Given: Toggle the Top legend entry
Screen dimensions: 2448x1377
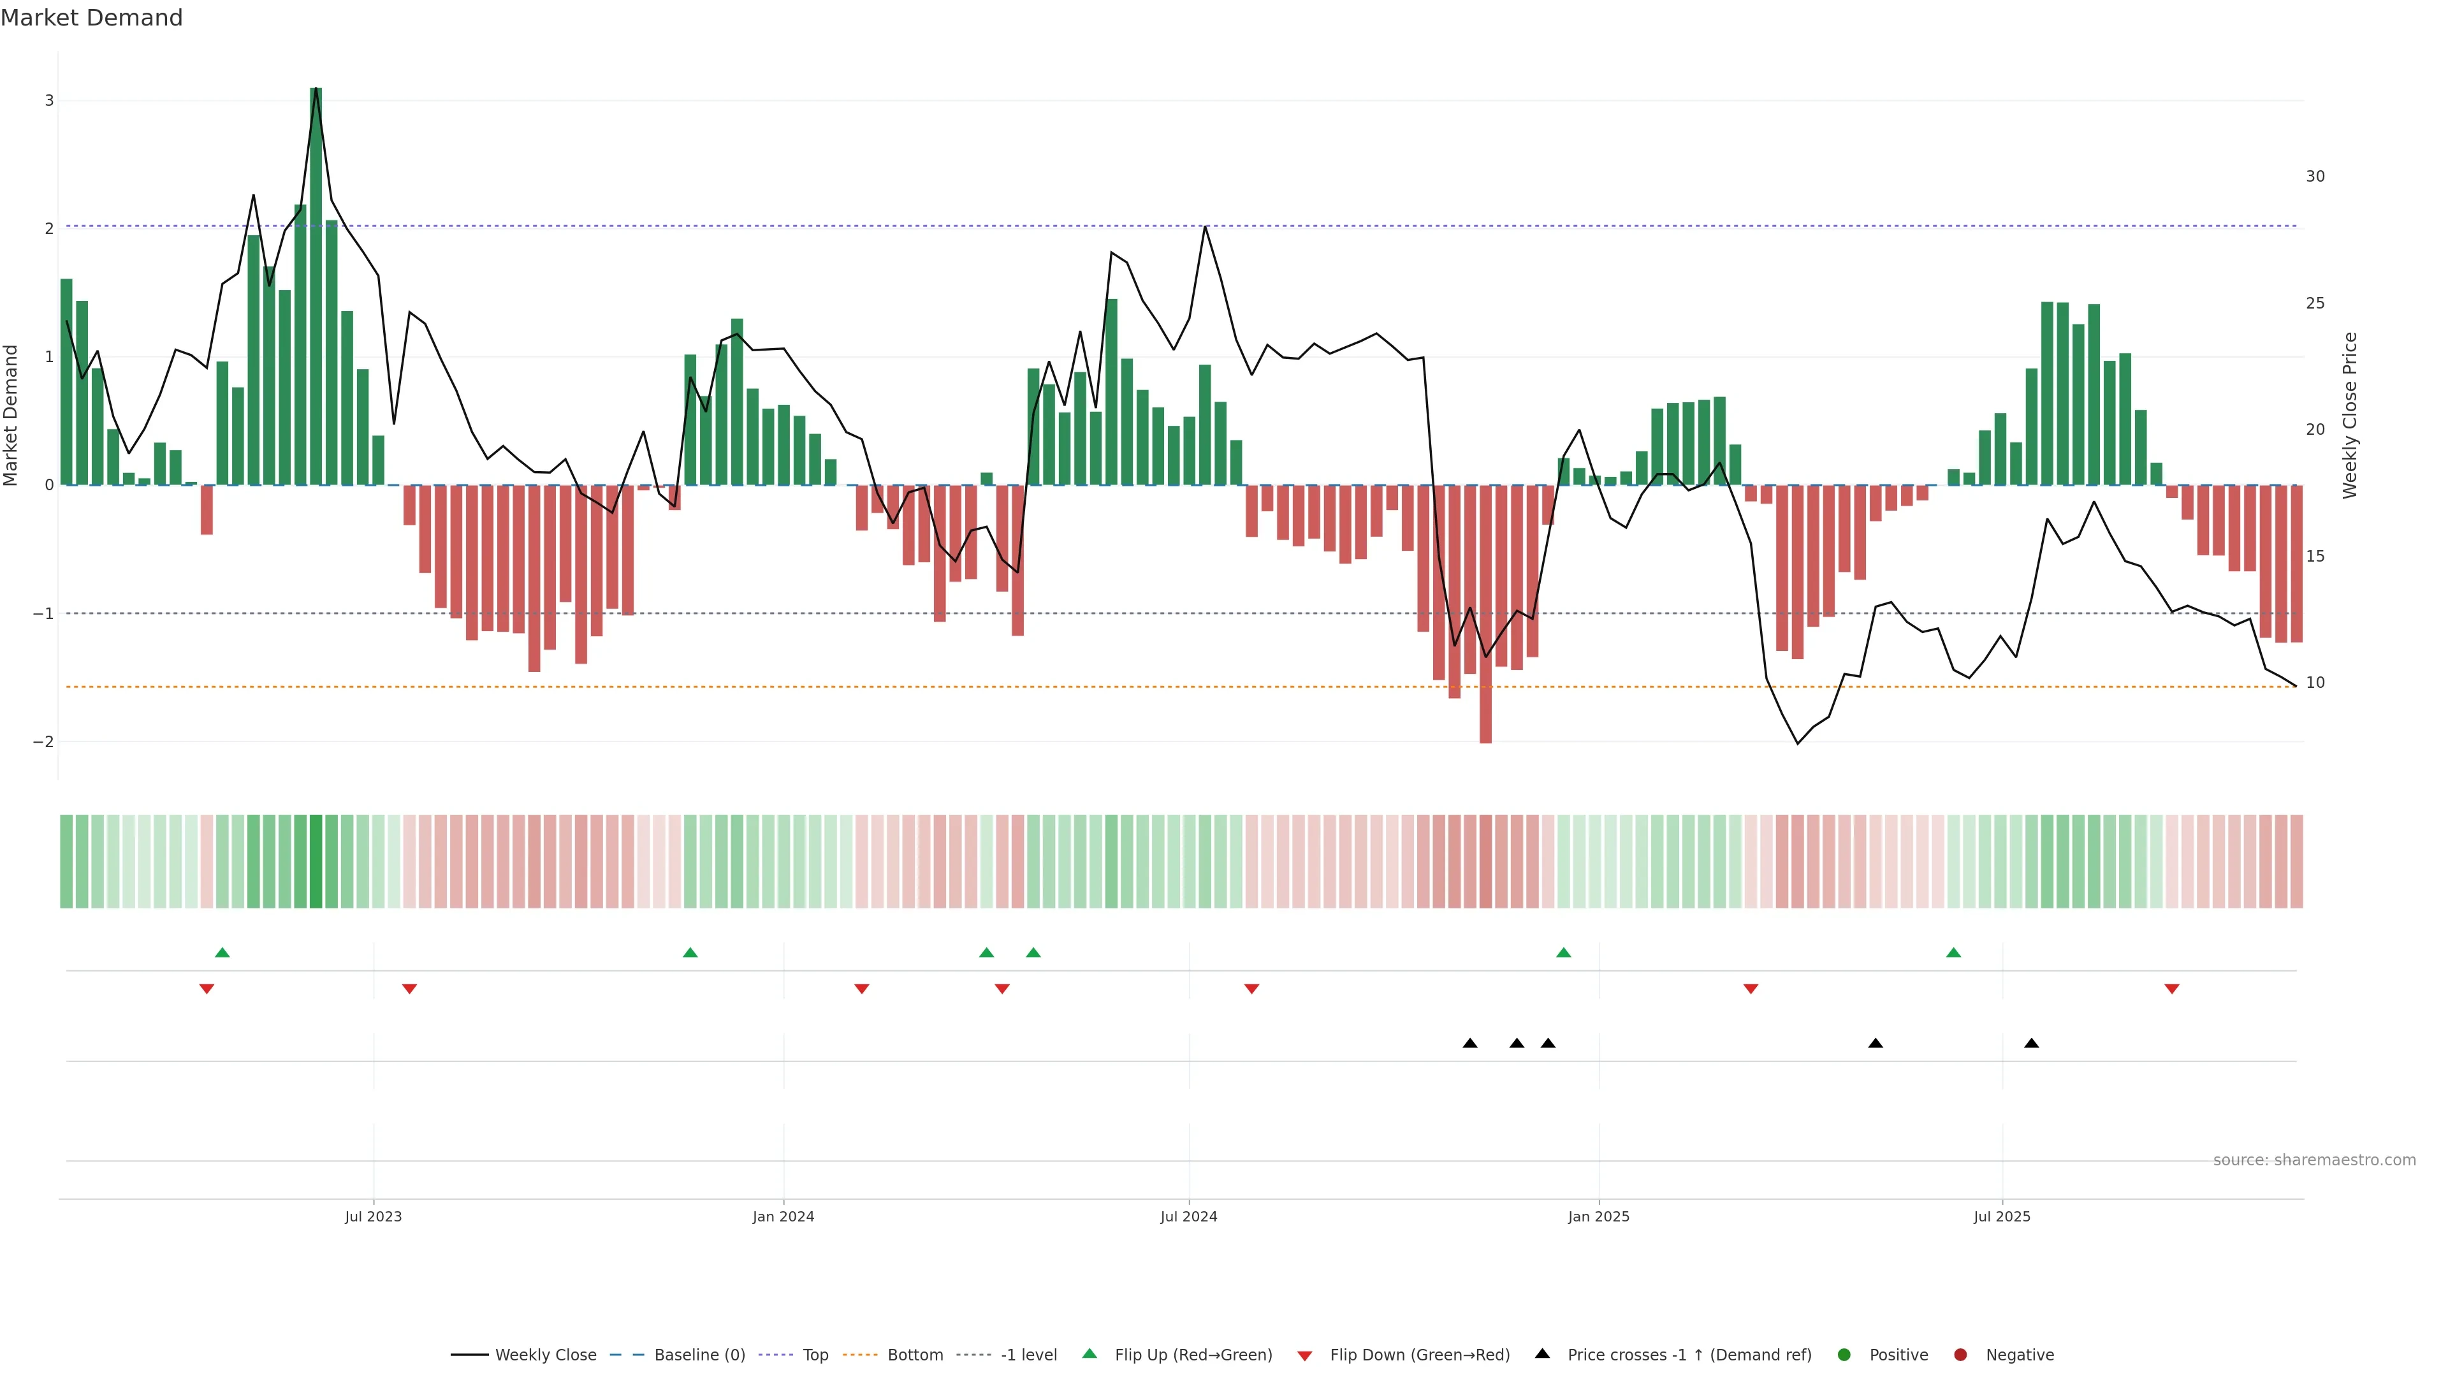Looking at the screenshot, I should point(815,1354).
